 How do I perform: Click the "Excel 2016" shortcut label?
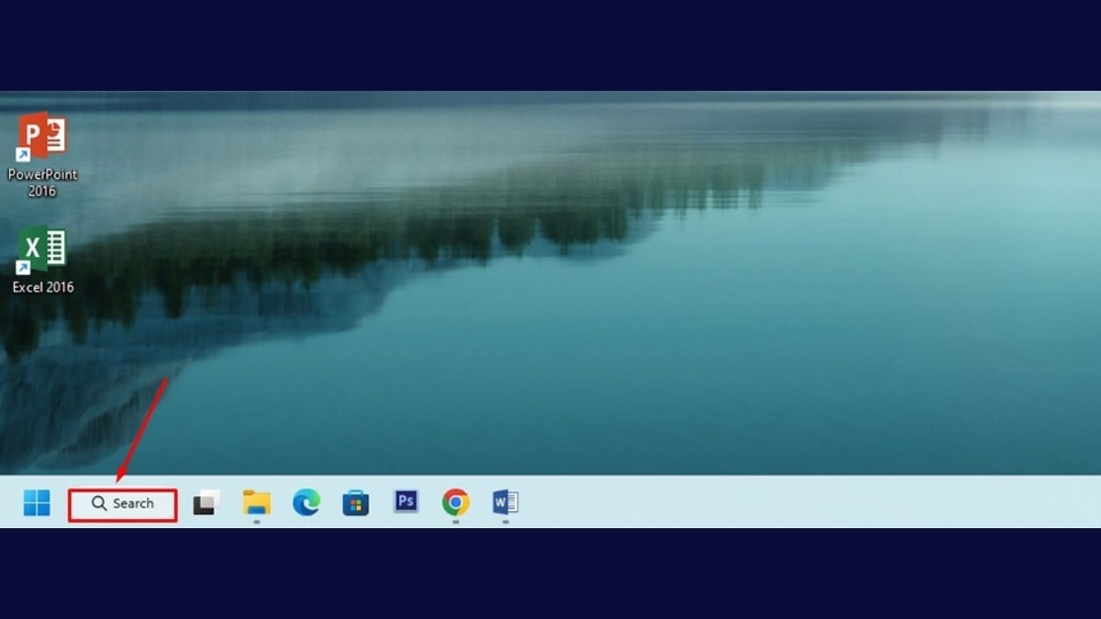(x=43, y=287)
